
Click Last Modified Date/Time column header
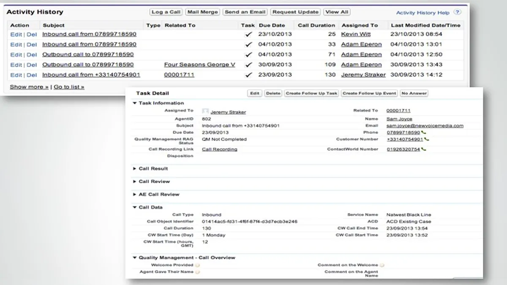(425, 25)
